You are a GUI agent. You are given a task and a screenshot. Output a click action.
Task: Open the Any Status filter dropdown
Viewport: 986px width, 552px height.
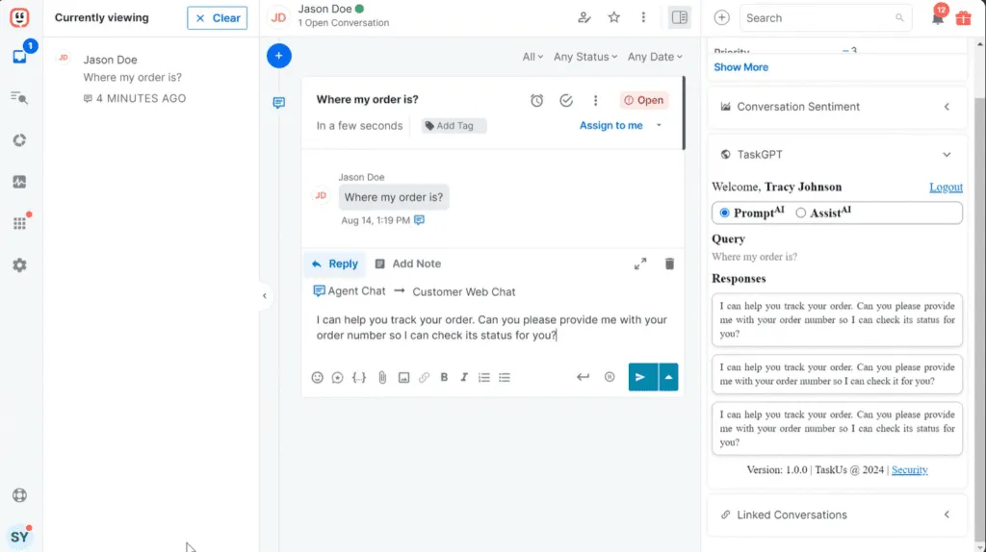pos(586,57)
